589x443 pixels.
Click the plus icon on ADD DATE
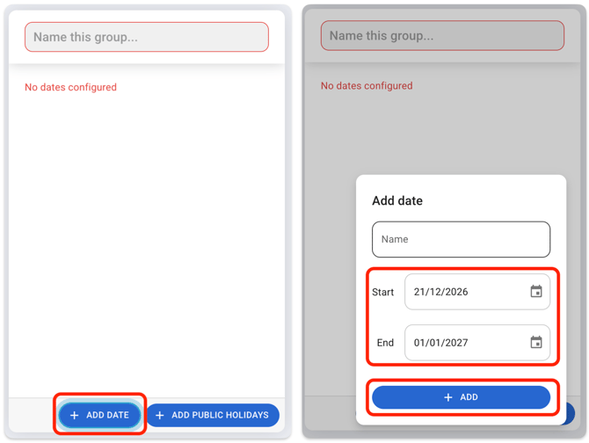pos(75,415)
